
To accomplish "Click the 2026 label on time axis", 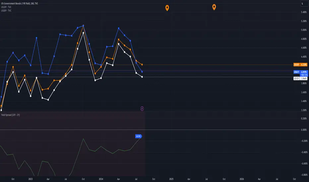I will coord(242,179).
